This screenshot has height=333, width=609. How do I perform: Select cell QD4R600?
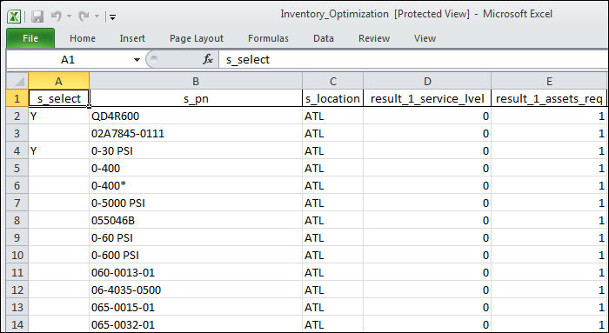pyautogui.click(x=196, y=116)
